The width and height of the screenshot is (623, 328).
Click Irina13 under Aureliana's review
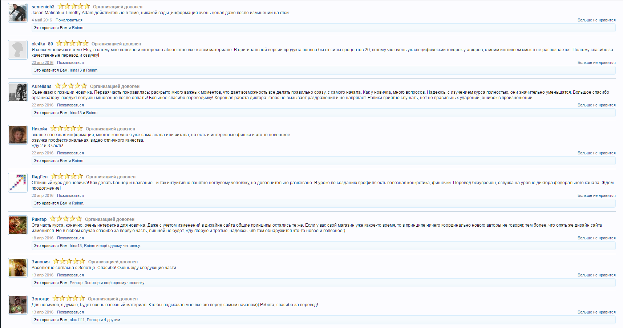tap(76, 113)
